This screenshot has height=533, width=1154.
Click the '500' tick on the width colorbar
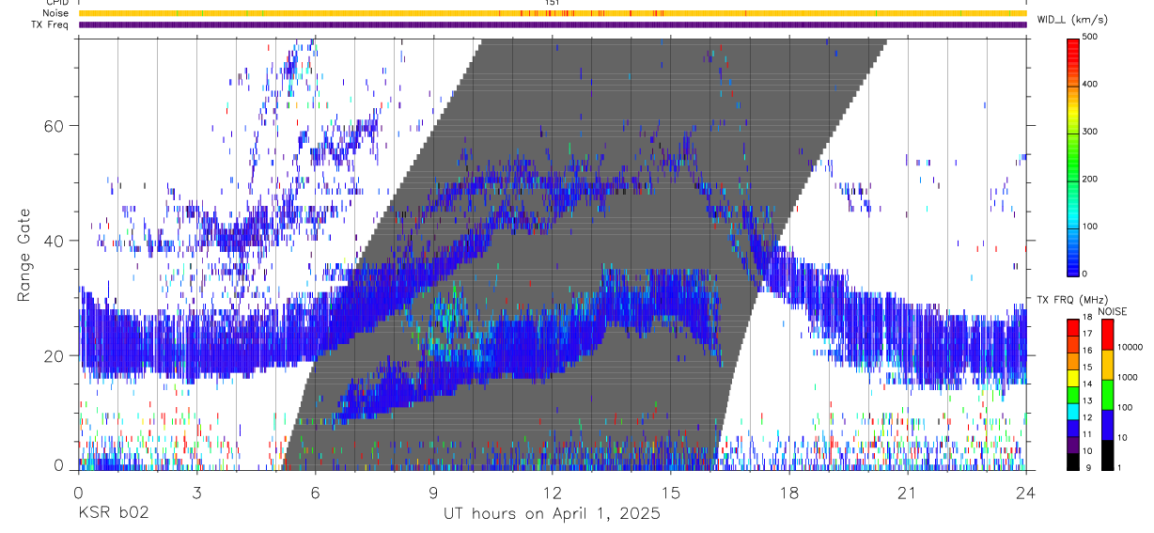(x=1091, y=37)
